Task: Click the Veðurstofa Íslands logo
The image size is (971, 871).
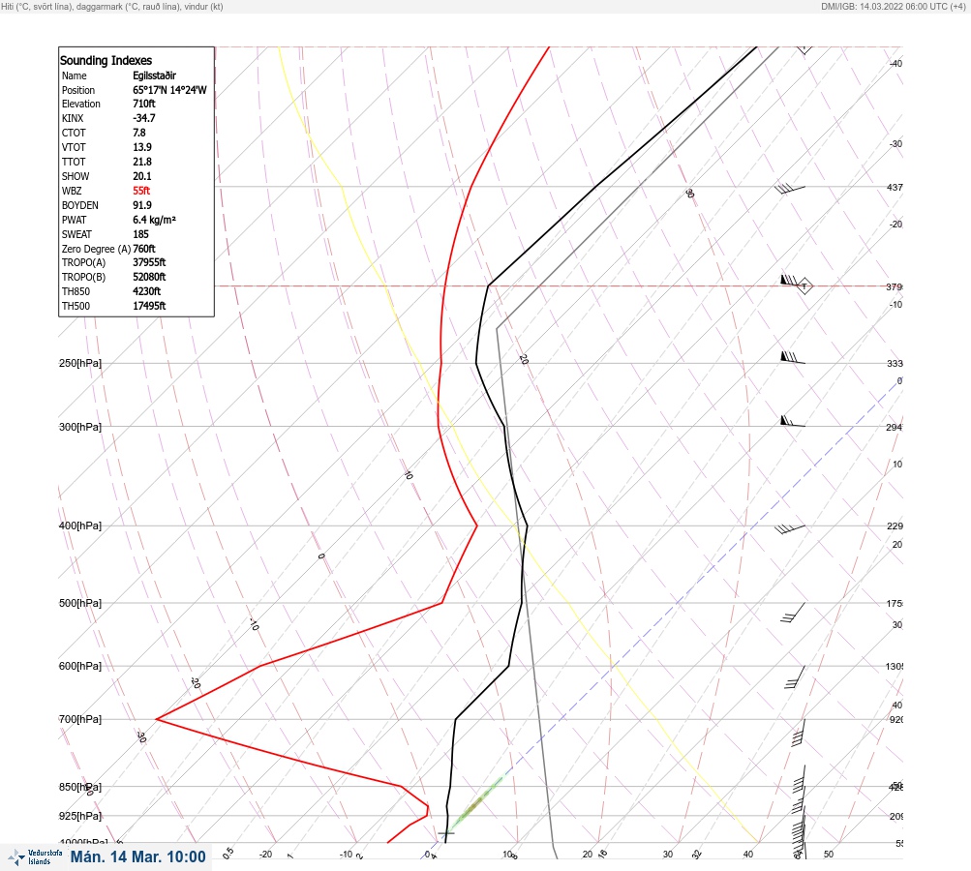Action: (35, 857)
